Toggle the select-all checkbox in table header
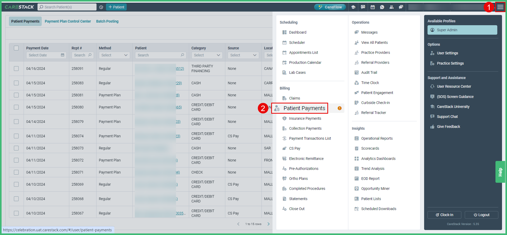 [x=16, y=48]
